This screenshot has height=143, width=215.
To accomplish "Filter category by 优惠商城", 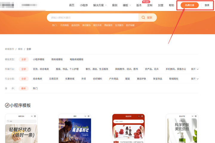I will (70, 79).
